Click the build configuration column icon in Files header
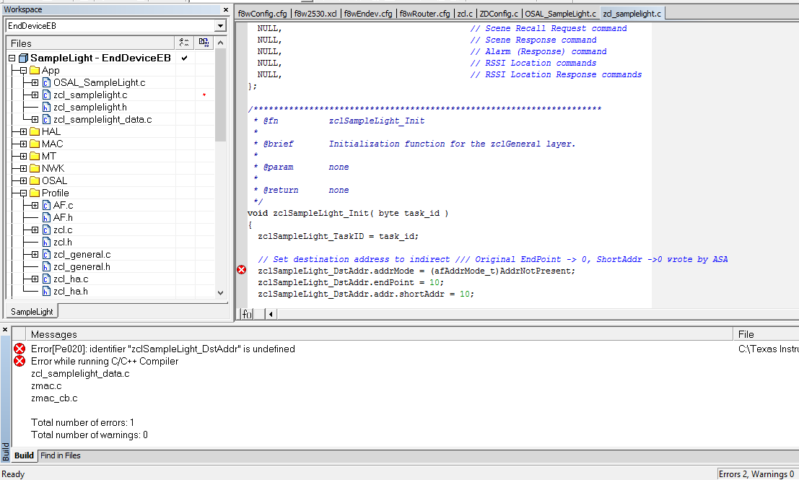 [184, 43]
